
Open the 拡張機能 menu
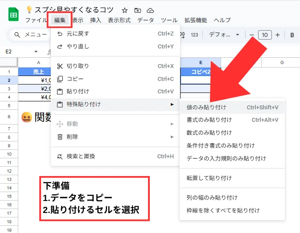point(196,20)
